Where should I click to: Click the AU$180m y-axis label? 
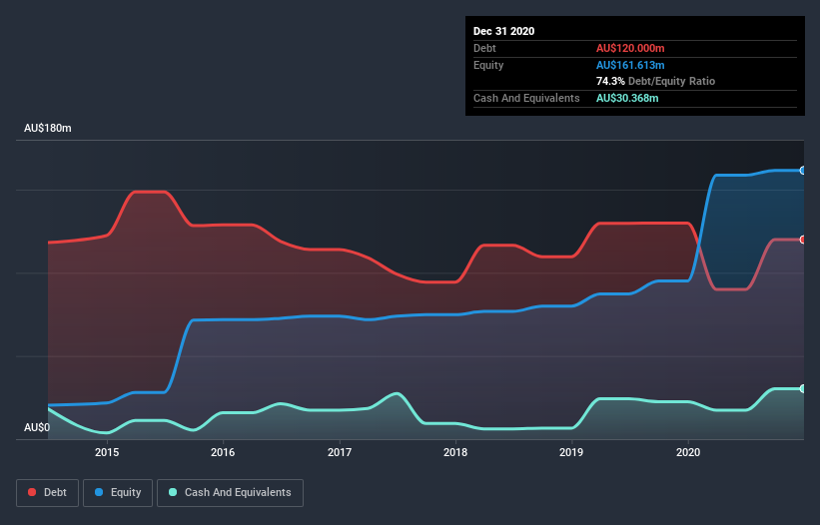[48, 128]
